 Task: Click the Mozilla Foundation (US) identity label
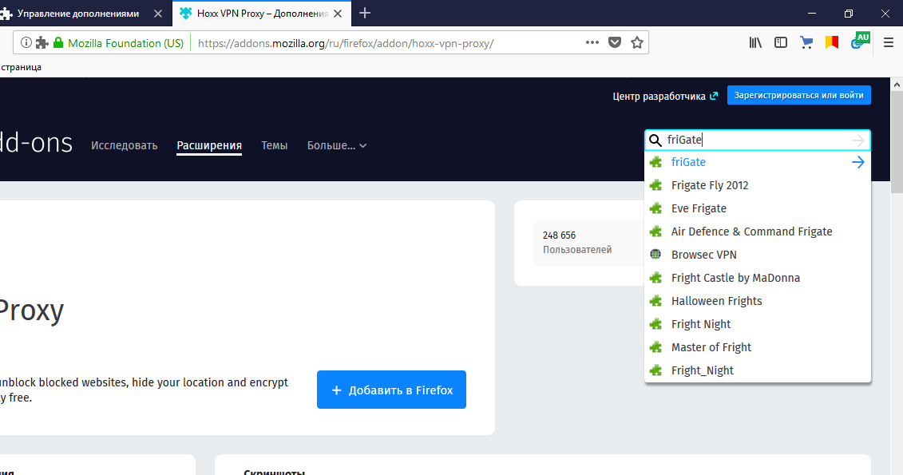(125, 43)
